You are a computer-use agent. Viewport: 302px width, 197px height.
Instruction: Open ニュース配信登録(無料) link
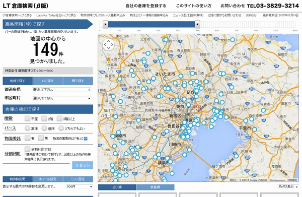[x=188, y=15]
